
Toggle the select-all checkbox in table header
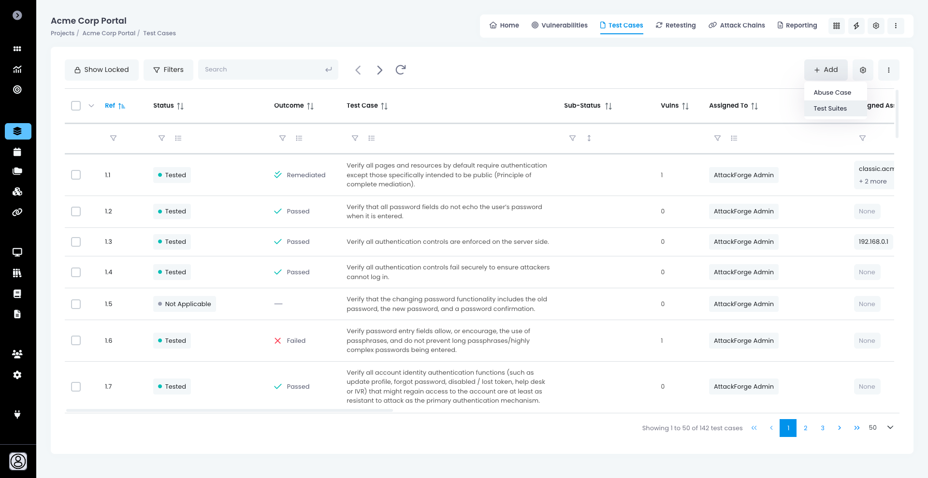[x=76, y=106]
